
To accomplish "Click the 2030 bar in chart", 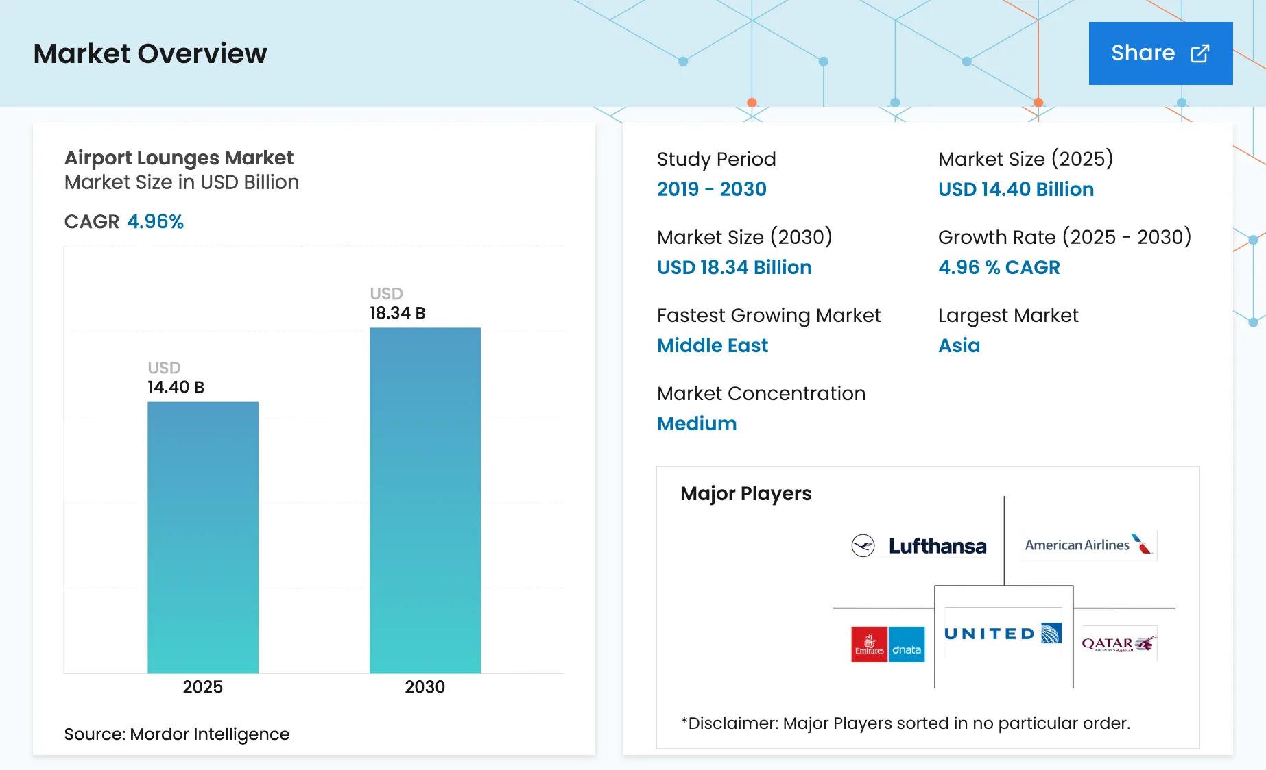I will click(x=425, y=500).
